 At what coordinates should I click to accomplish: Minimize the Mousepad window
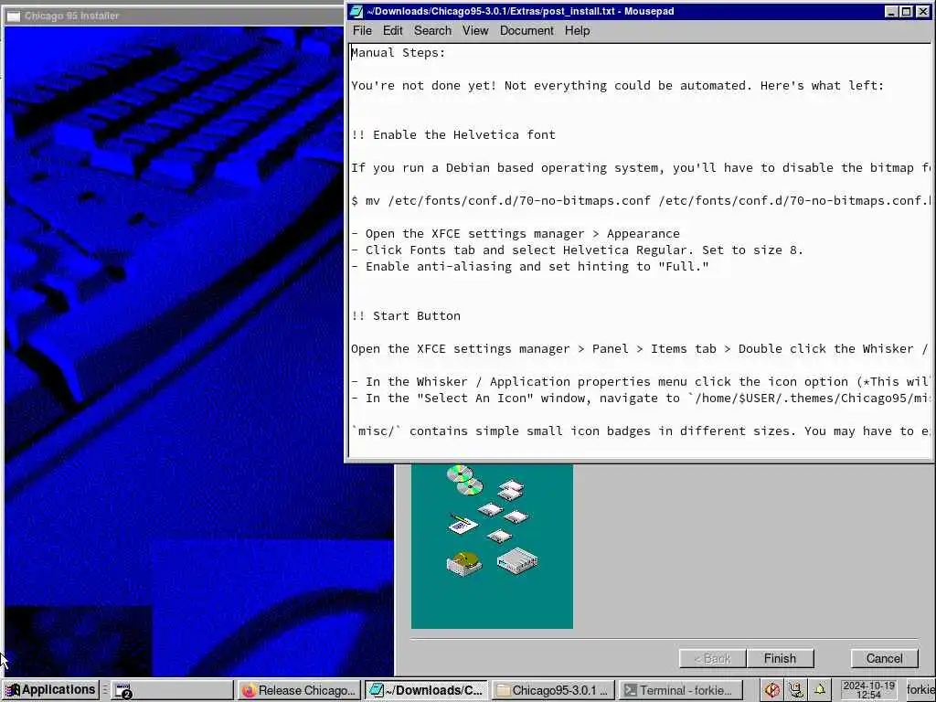[890, 11]
